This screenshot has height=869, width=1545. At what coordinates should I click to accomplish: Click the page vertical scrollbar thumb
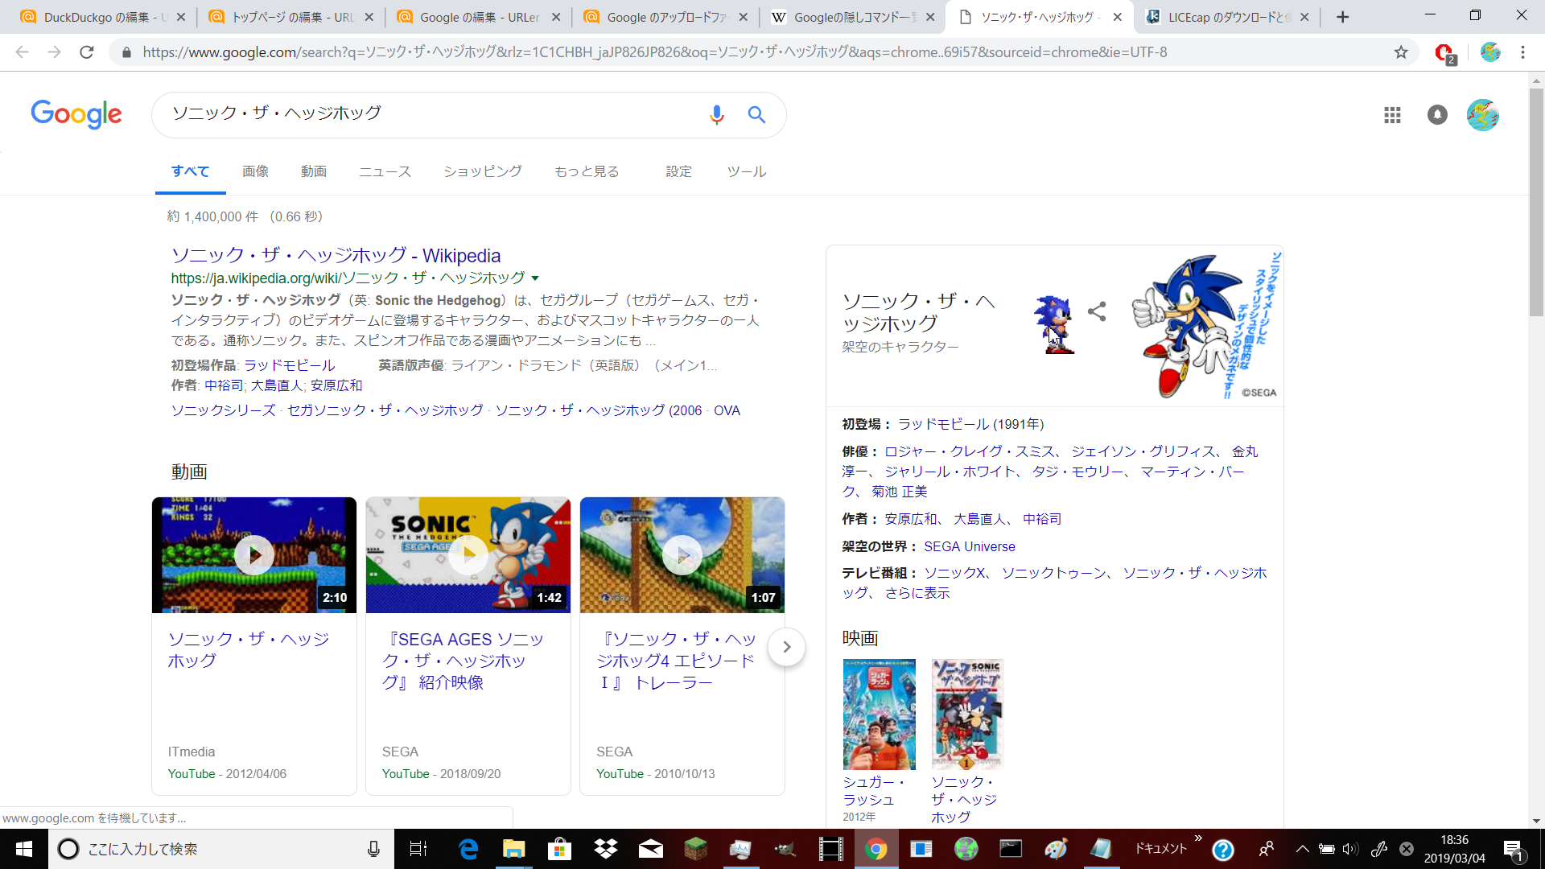tap(1536, 201)
